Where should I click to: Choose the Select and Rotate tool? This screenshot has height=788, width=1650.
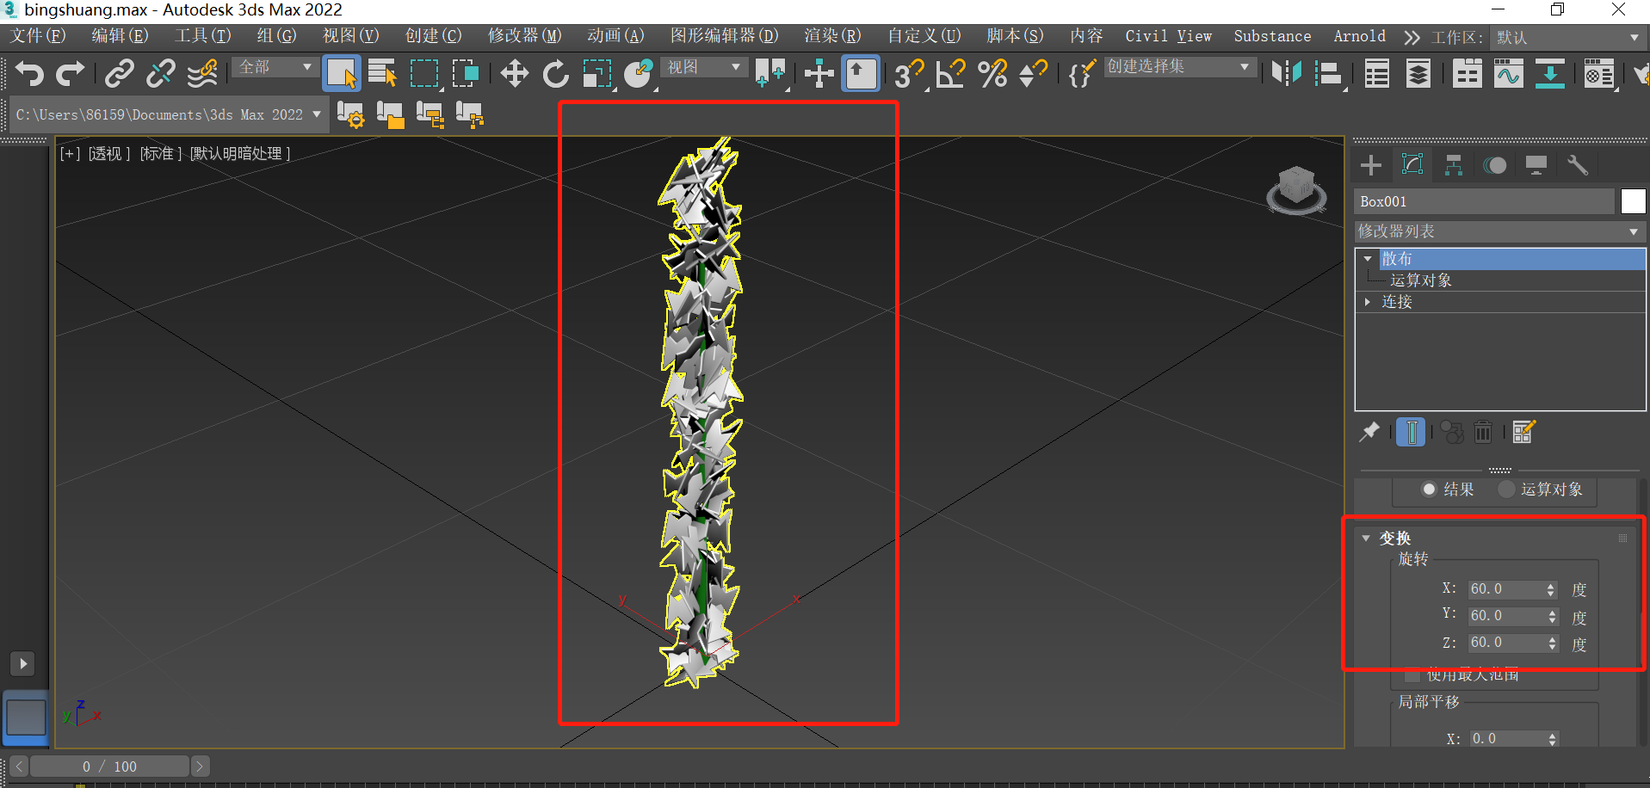(x=556, y=74)
